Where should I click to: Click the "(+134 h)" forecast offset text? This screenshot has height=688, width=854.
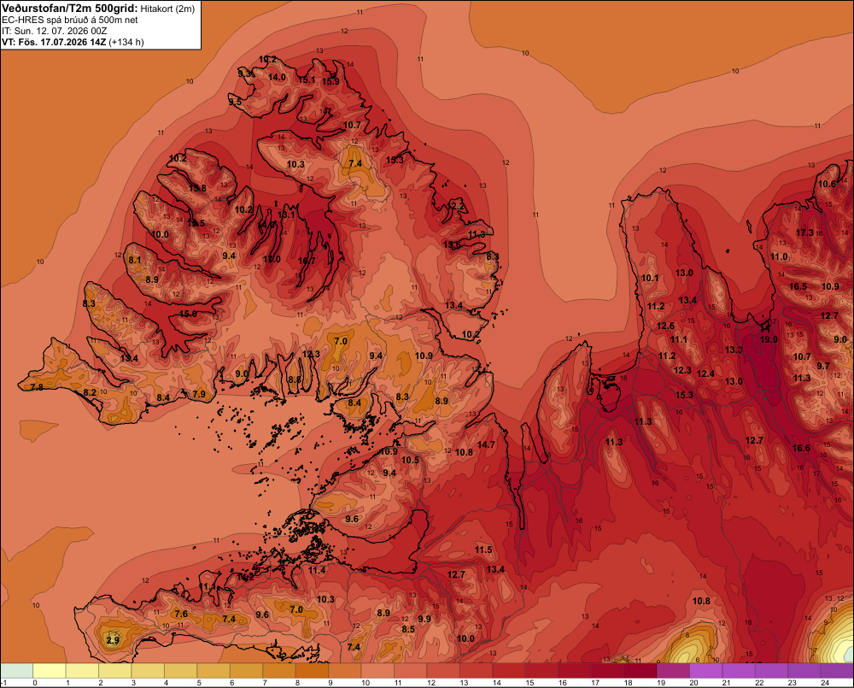[x=126, y=42]
